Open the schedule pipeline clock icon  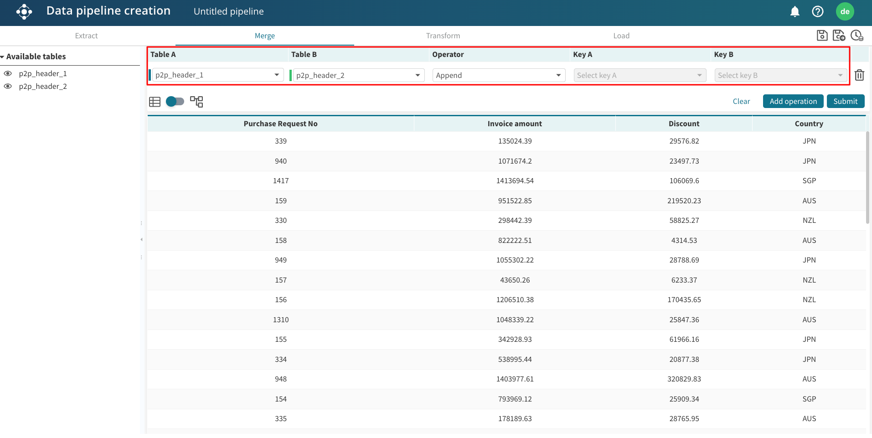click(x=857, y=36)
